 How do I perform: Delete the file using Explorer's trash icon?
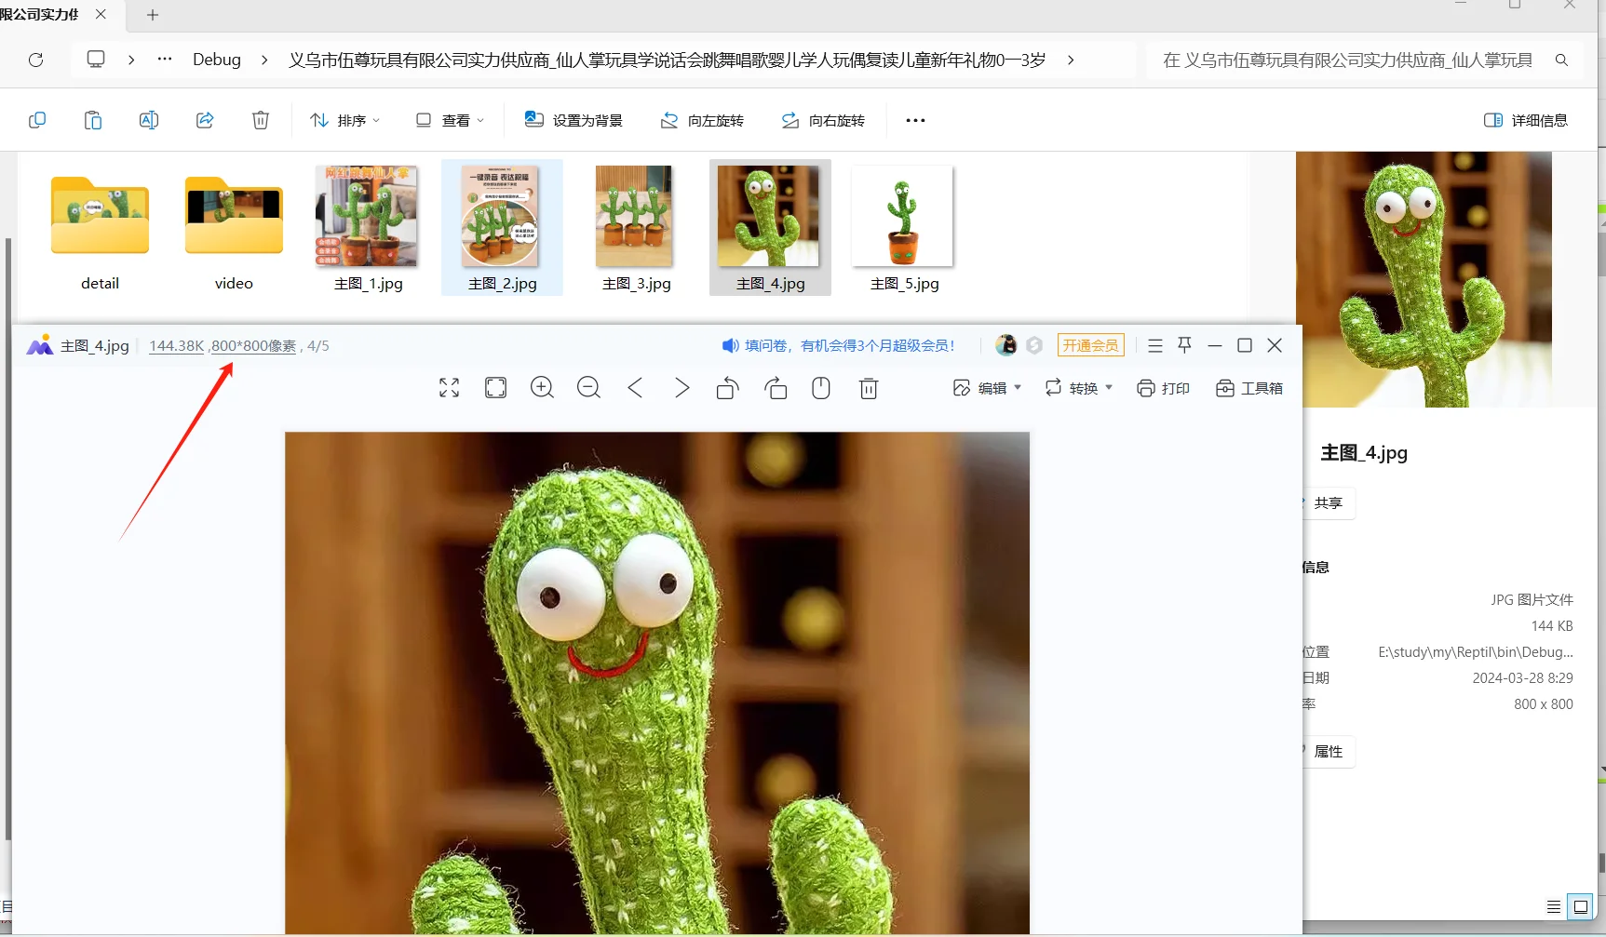[261, 120]
